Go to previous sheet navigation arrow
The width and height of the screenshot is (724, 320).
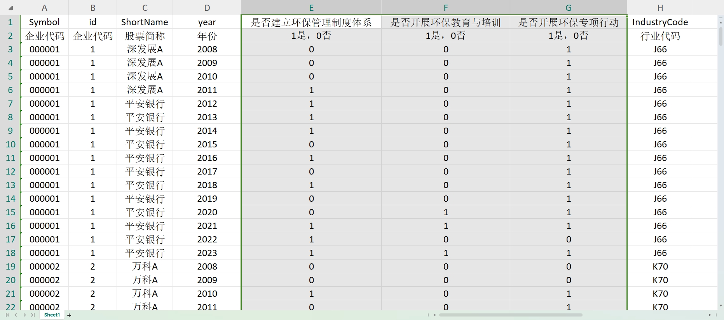16,315
